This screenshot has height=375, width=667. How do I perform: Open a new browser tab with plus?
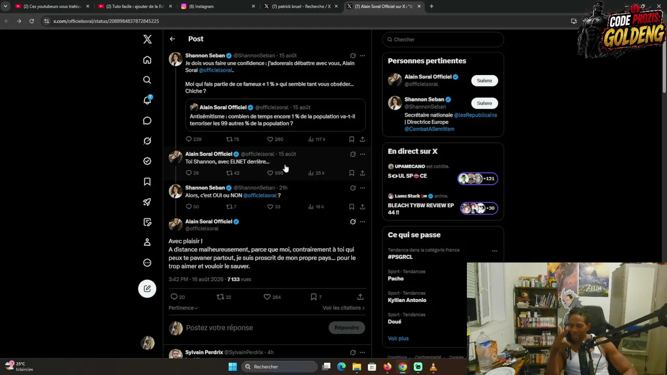(x=431, y=6)
